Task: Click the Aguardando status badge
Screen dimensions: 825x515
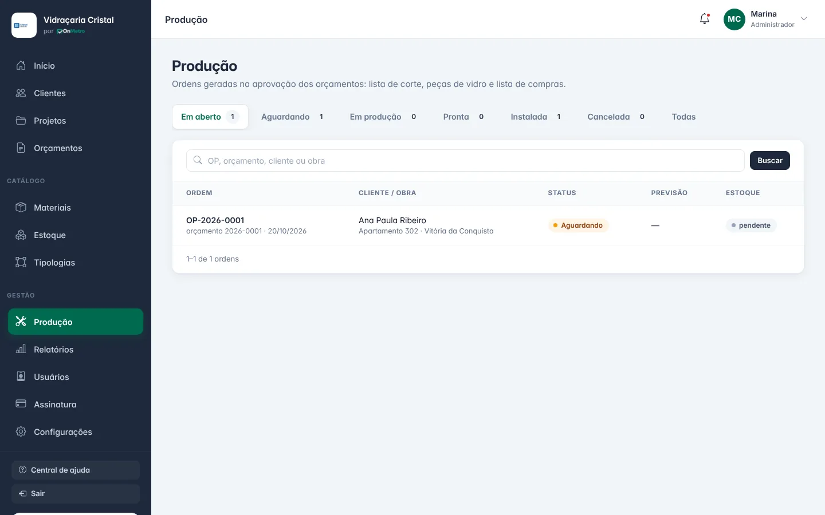Action: [578, 225]
